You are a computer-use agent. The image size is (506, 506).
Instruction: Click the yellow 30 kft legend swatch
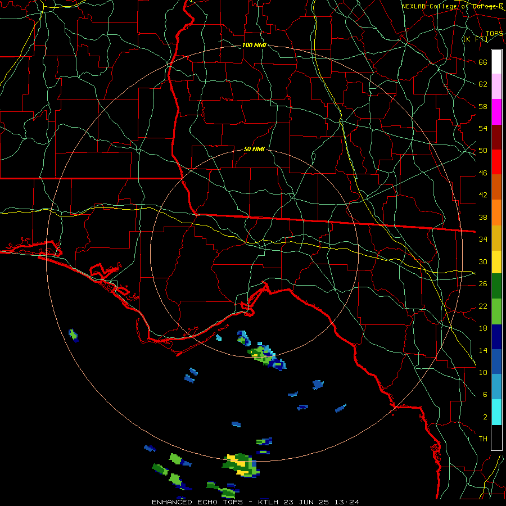(x=496, y=262)
